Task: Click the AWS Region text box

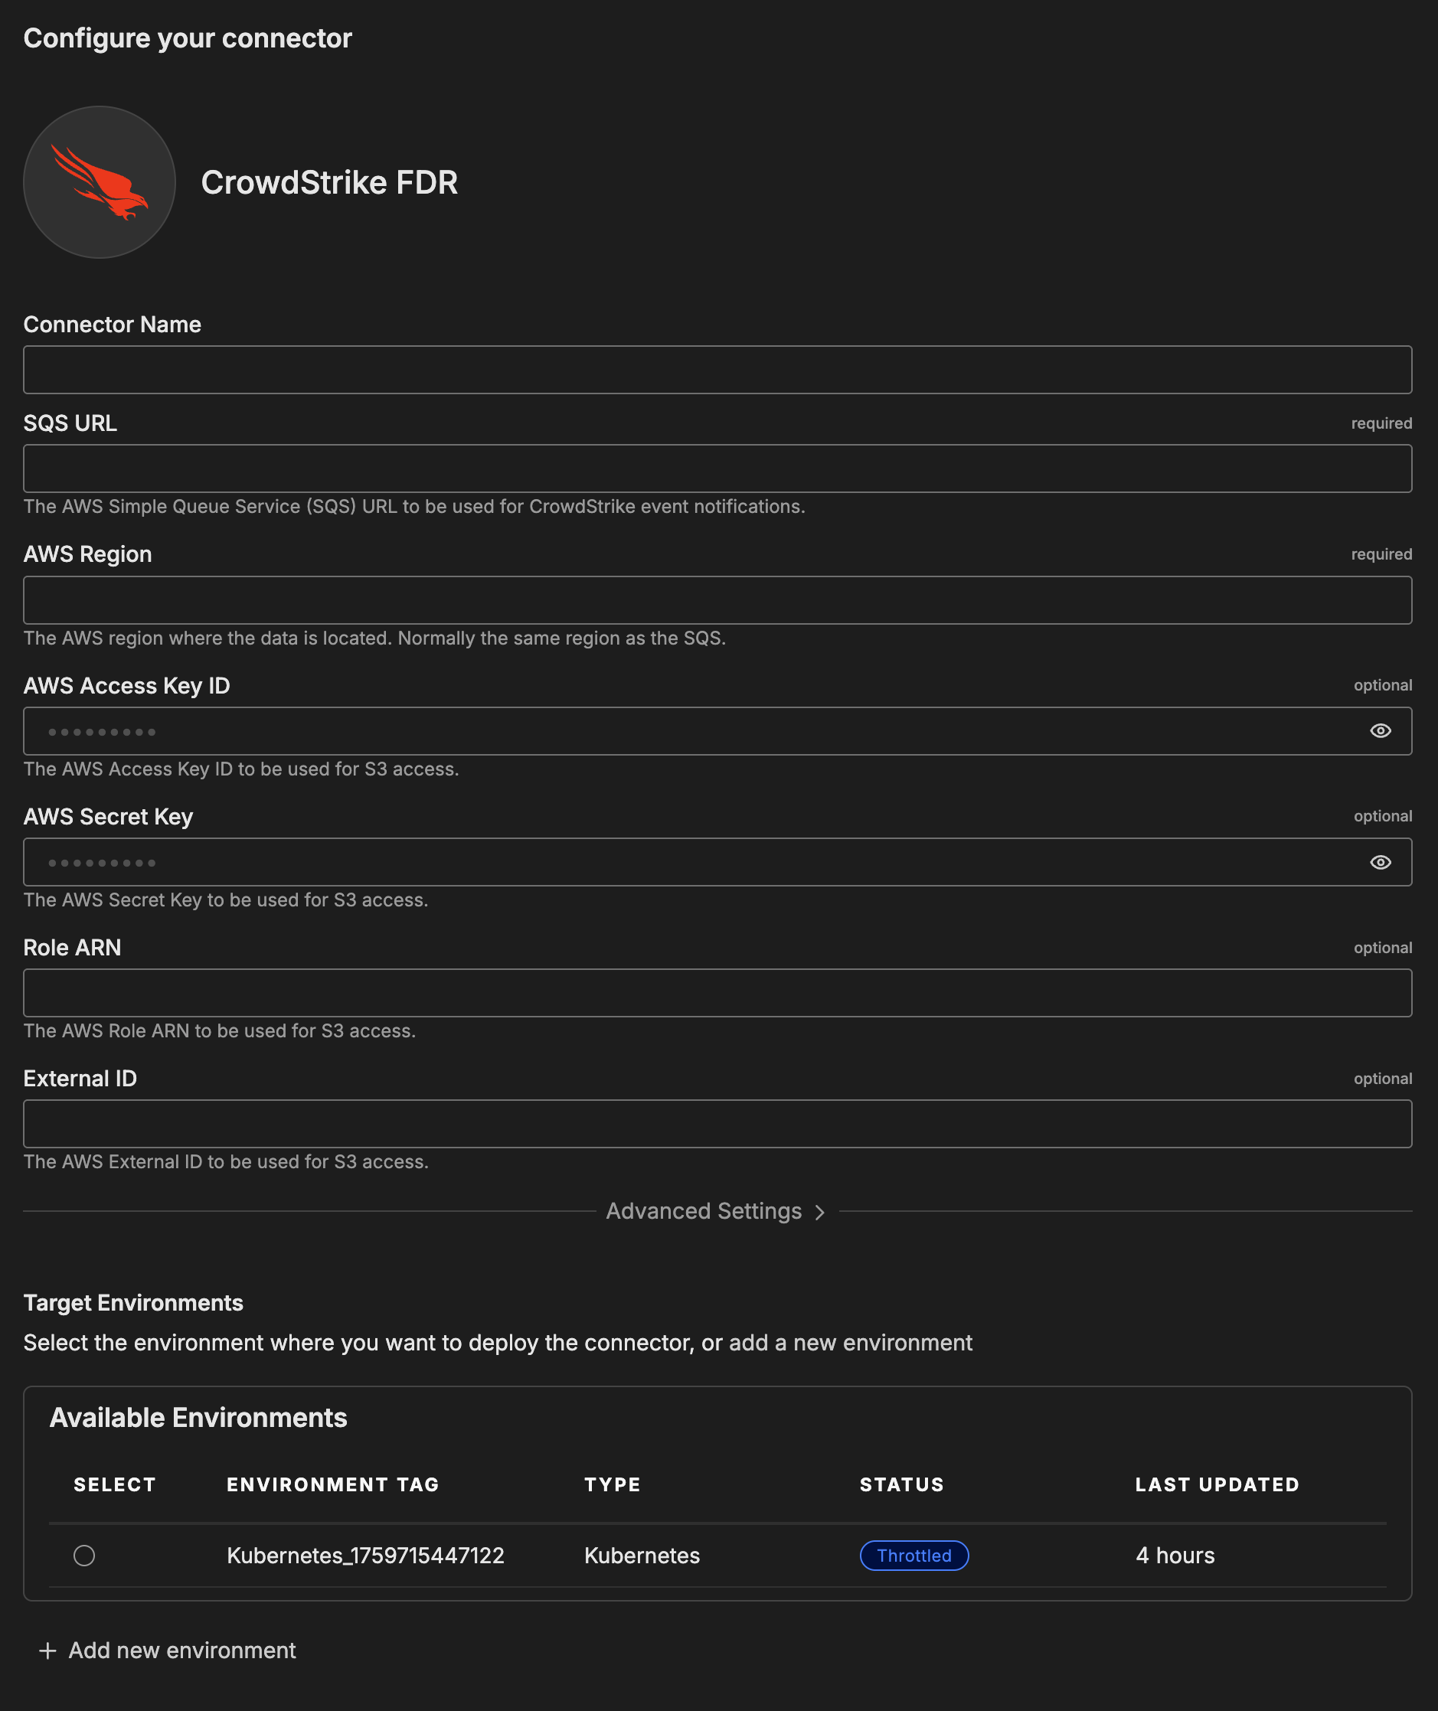Action: [x=717, y=600]
